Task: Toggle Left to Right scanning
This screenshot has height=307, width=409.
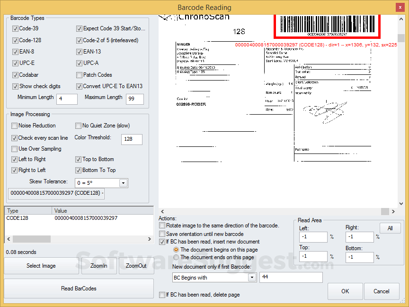Action: pyautogui.click(x=14, y=159)
